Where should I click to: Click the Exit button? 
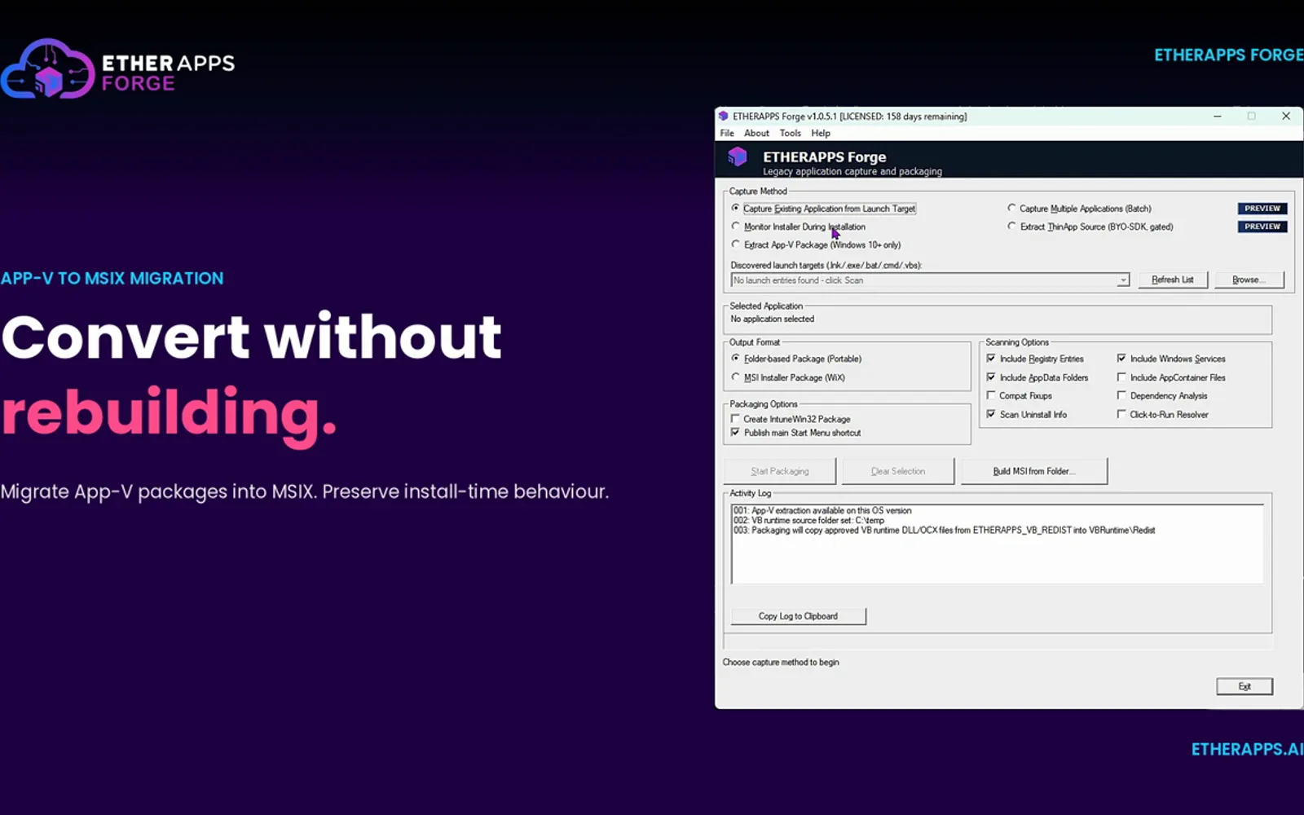click(x=1245, y=686)
